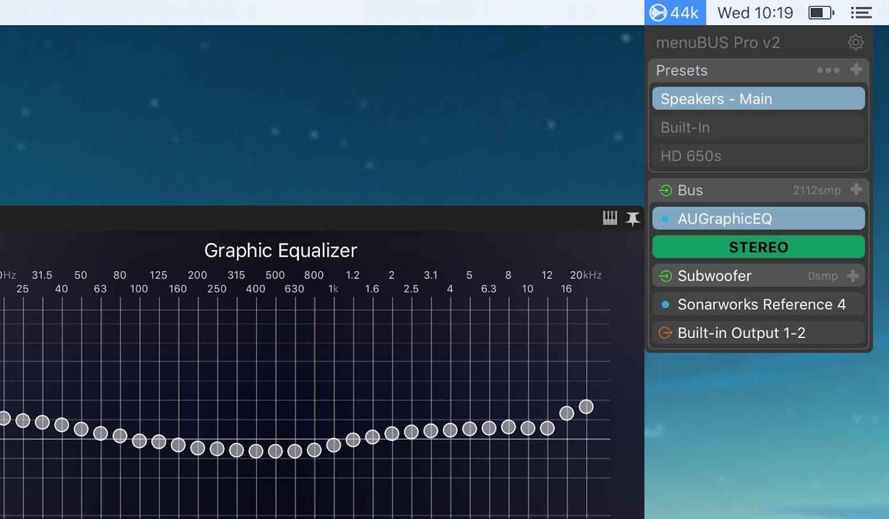
Task: Click the 1.2 kHz band slider handle
Action: point(353,439)
